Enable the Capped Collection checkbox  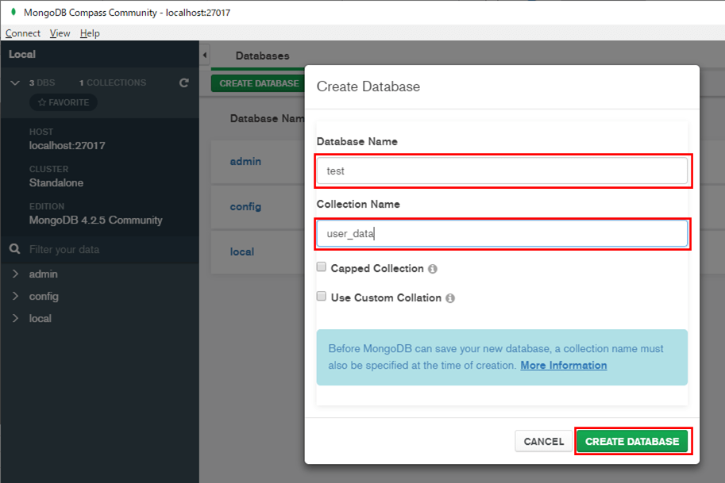[322, 267]
